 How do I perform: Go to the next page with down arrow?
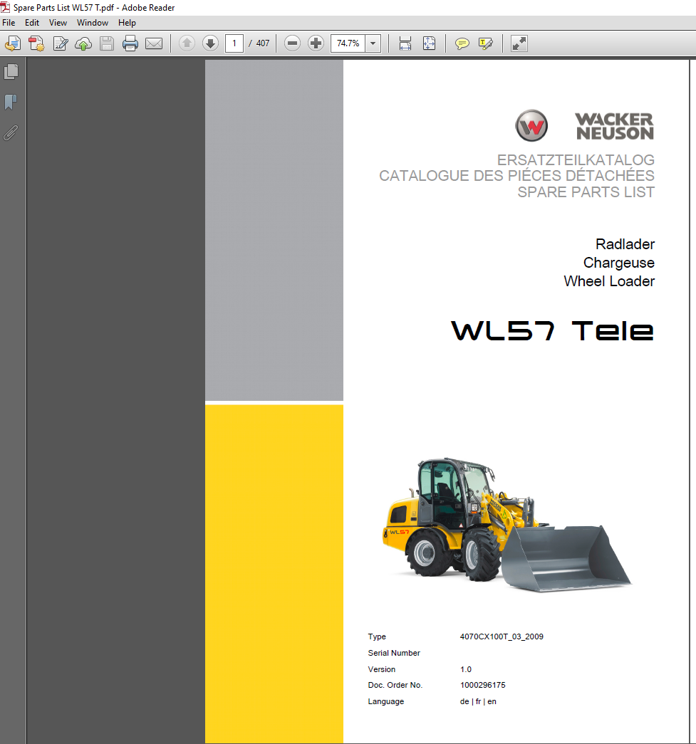tap(210, 43)
